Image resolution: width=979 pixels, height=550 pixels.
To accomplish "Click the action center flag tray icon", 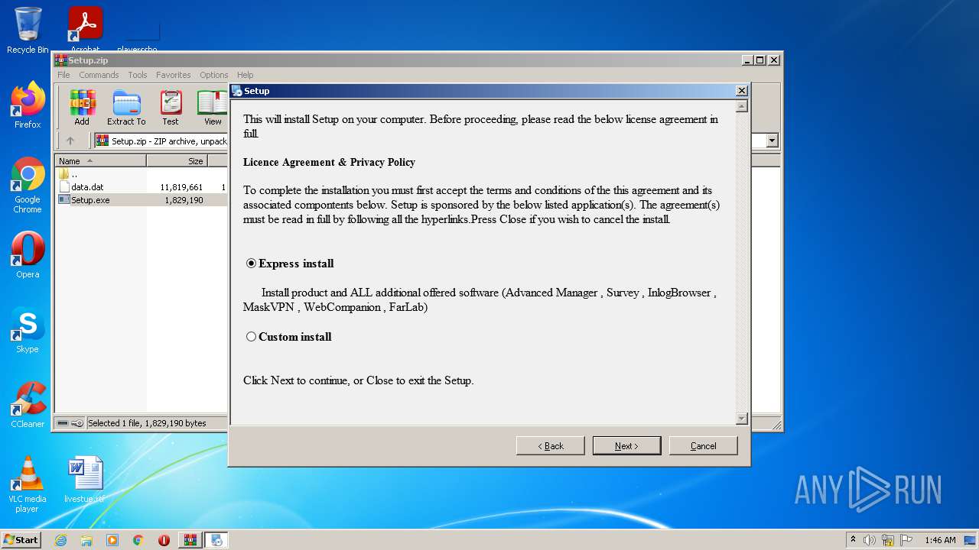I will coord(906,540).
